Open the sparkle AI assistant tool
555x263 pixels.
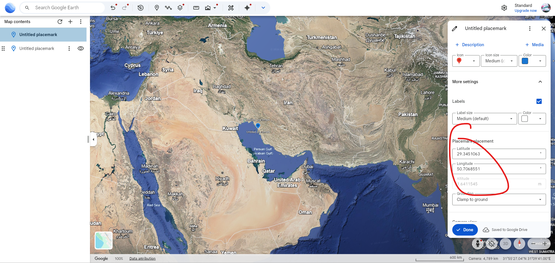[247, 8]
